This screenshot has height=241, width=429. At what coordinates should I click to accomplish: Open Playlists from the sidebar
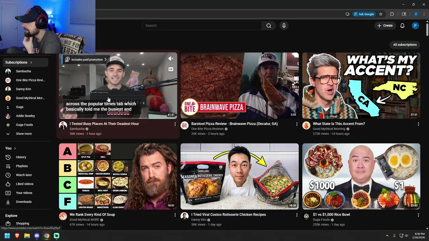25,166
